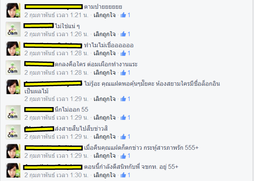Click เลิกถูกใจ under ทำไมไม่เชื่อ comment
The image size is (254, 181).
point(105,53)
